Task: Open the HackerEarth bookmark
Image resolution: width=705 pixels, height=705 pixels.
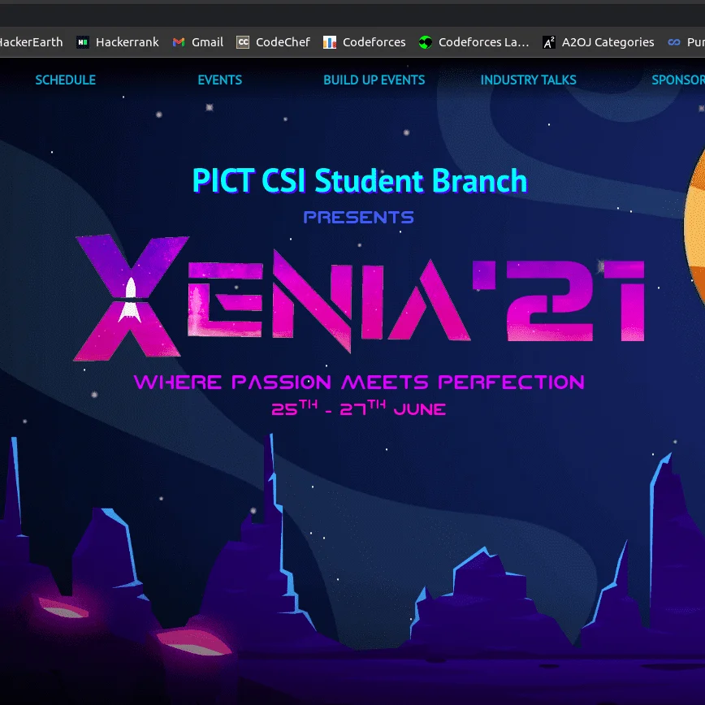Action: (x=31, y=42)
